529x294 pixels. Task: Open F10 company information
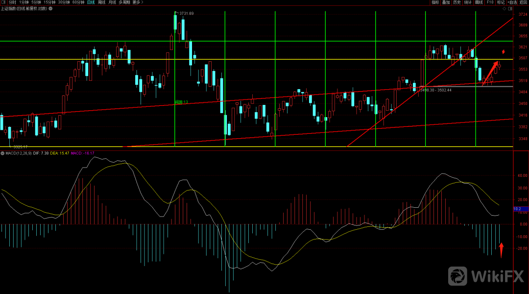(490, 2)
